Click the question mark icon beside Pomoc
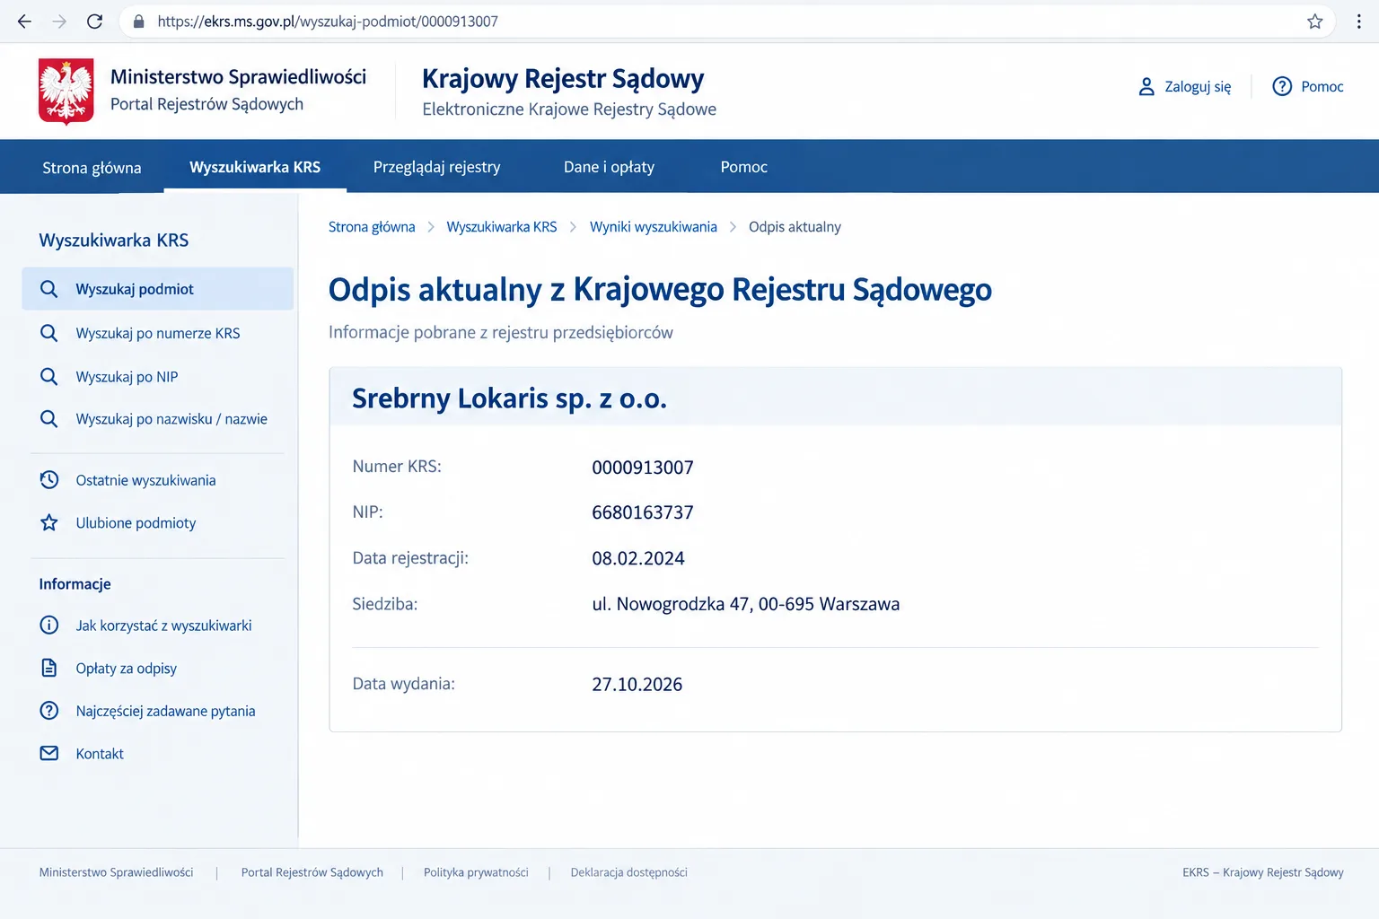Viewport: 1379px width, 919px height. point(1282,87)
